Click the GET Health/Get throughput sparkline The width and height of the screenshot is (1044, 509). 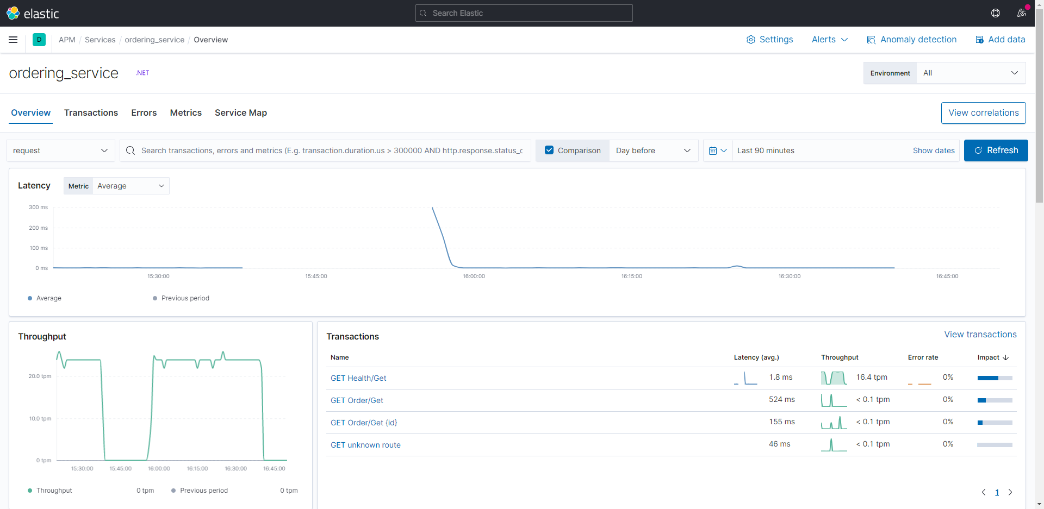[834, 378]
